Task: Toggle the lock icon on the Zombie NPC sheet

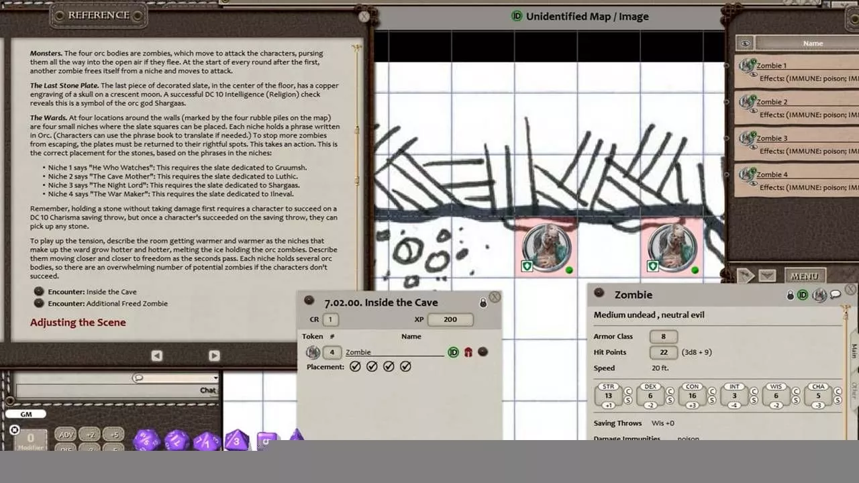Action: (791, 295)
